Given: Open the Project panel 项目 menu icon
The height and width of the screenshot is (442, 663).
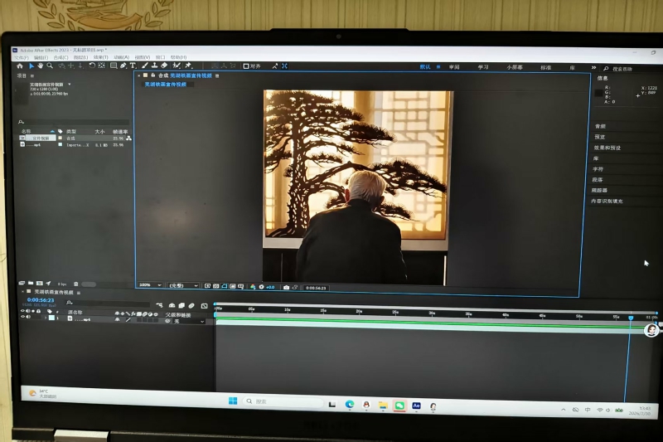Looking at the screenshot, I should pyautogui.click(x=32, y=75).
